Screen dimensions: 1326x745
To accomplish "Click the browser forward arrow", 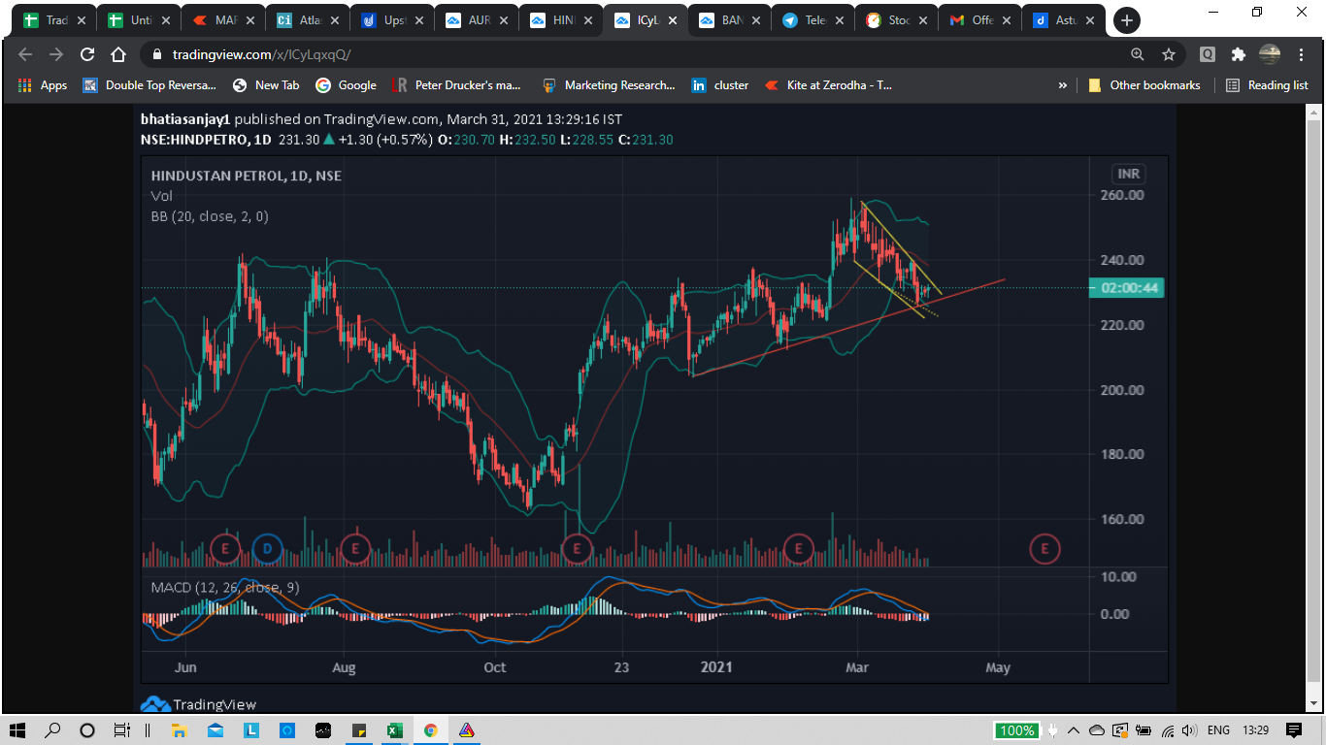I will point(56,54).
